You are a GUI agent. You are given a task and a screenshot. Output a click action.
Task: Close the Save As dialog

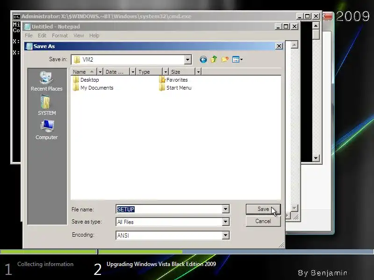[279, 46]
